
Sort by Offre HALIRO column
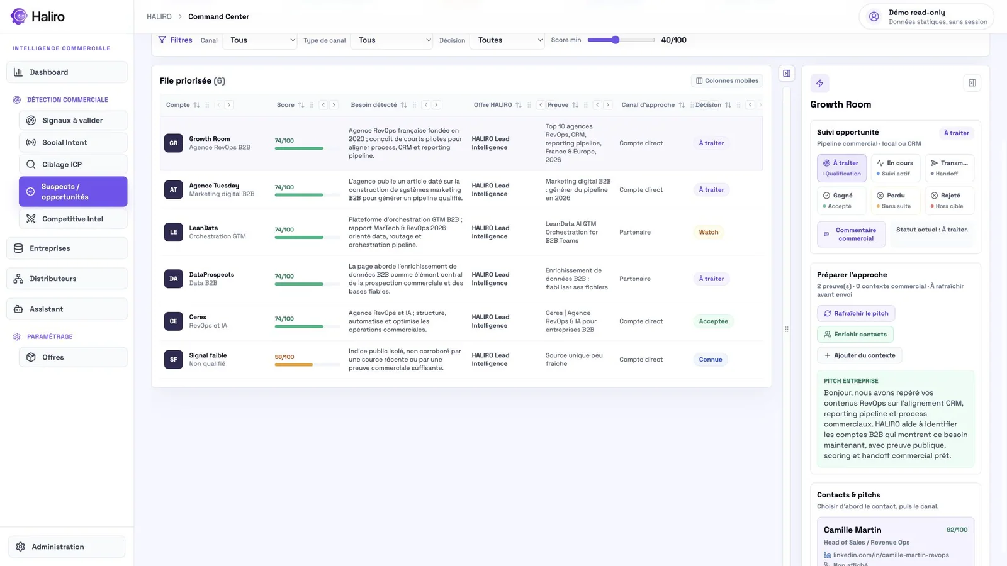click(519, 105)
